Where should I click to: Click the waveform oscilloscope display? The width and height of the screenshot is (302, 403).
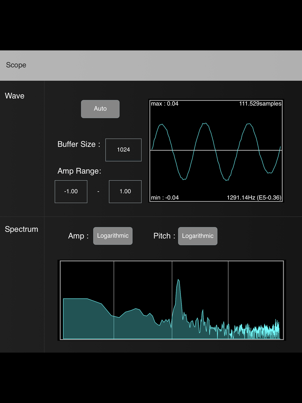point(216,150)
